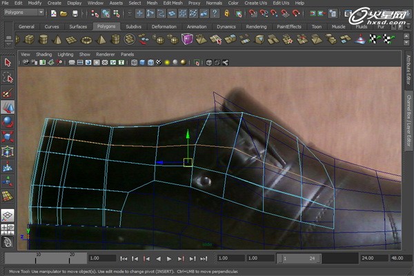Choose the Paint Selection tool

pyautogui.click(x=8, y=93)
